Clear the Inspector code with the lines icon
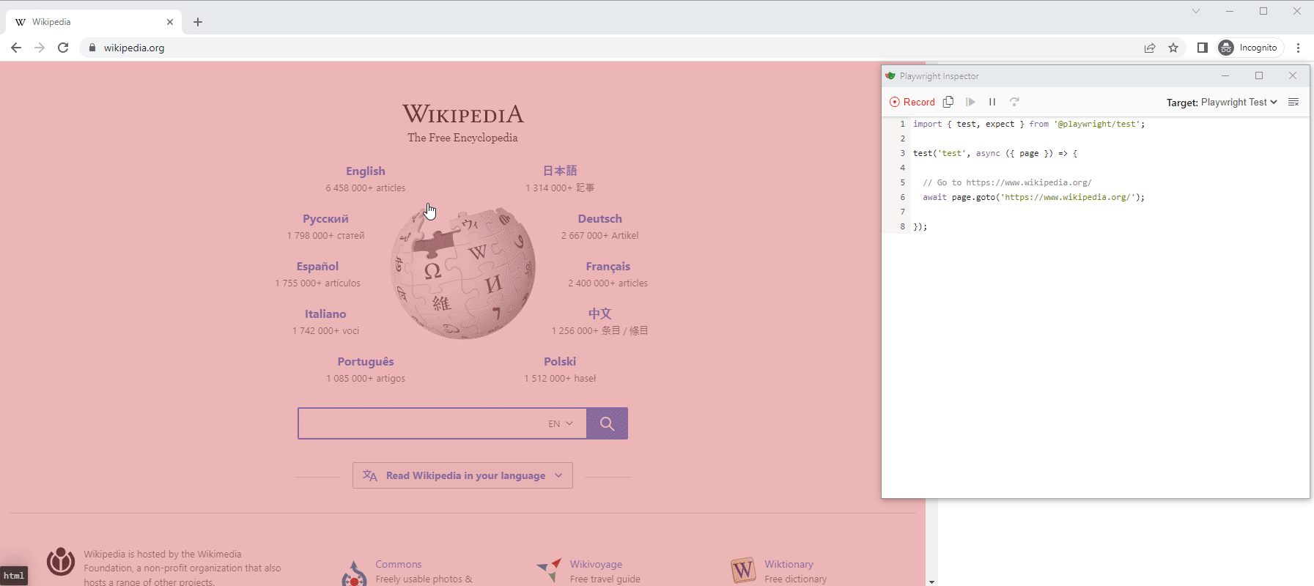Viewport: 1314px width, 586px height. 1293,102
